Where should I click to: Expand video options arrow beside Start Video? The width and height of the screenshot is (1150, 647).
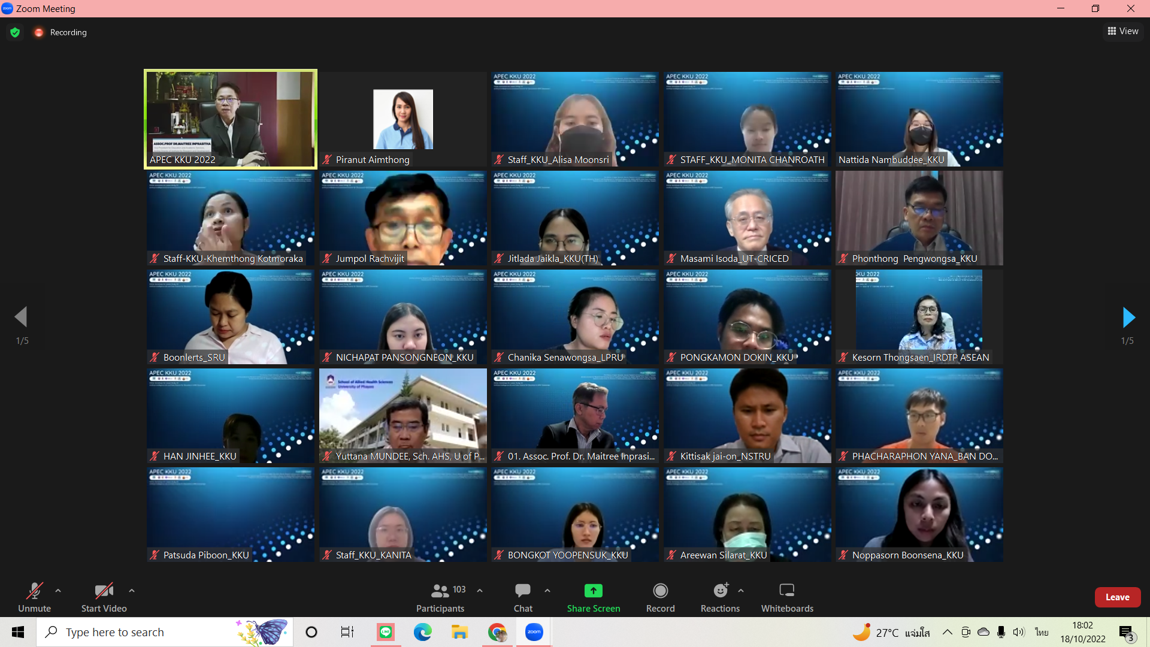tap(132, 591)
